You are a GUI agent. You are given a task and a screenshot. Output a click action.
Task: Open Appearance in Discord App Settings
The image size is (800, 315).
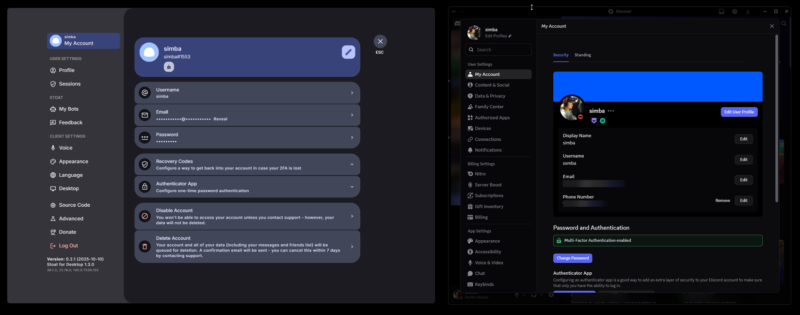coord(498,241)
